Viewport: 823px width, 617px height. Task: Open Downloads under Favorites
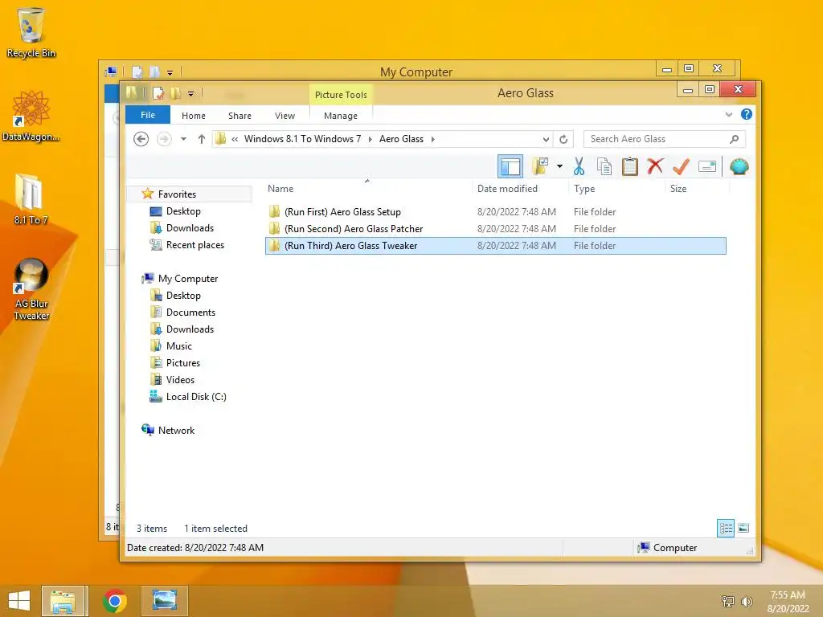190,227
